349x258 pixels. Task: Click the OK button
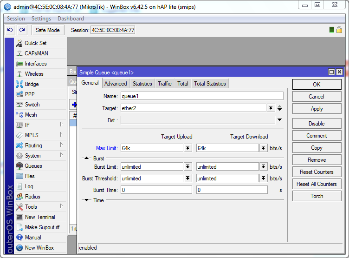click(x=317, y=85)
